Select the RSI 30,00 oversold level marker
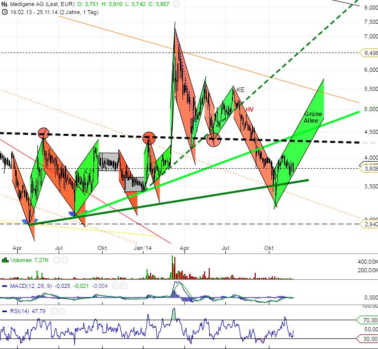The width and height of the screenshot is (378, 349). [x=367, y=339]
